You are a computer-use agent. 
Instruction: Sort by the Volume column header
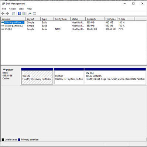tap(13, 19)
